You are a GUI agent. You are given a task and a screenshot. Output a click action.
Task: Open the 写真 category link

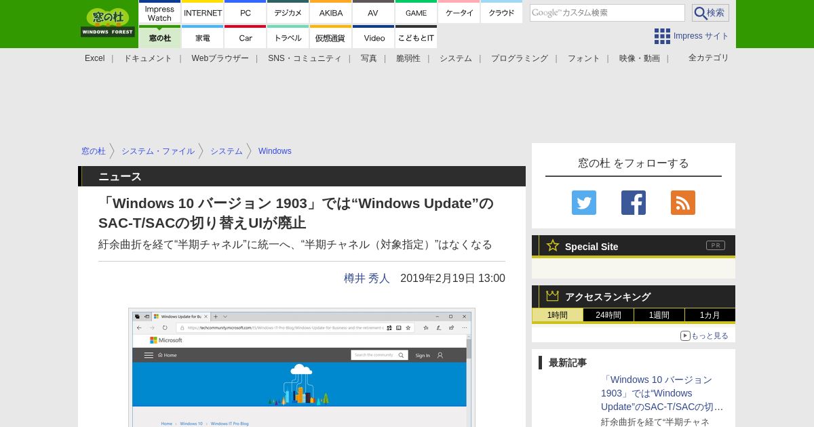point(369,58)
